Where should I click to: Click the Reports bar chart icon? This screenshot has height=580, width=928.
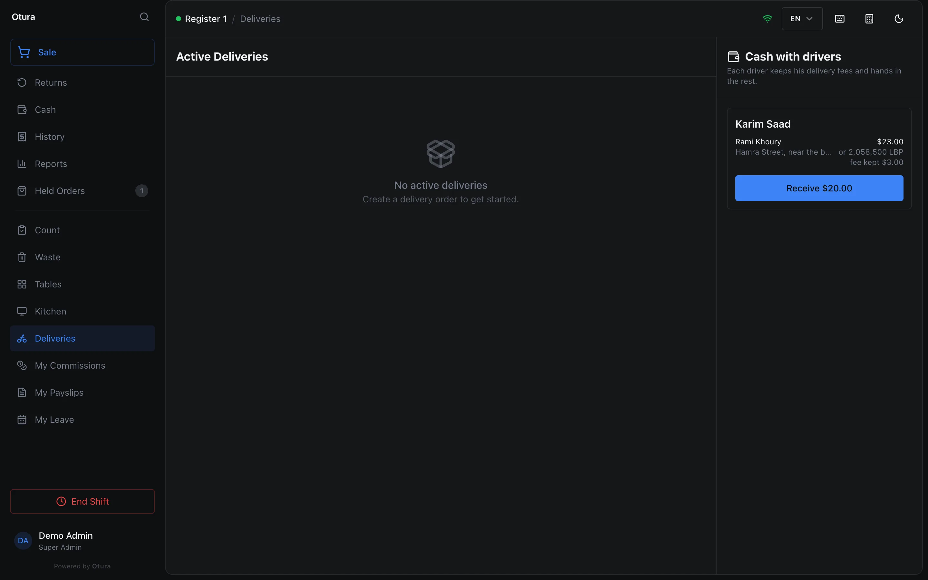pos(22,164)
